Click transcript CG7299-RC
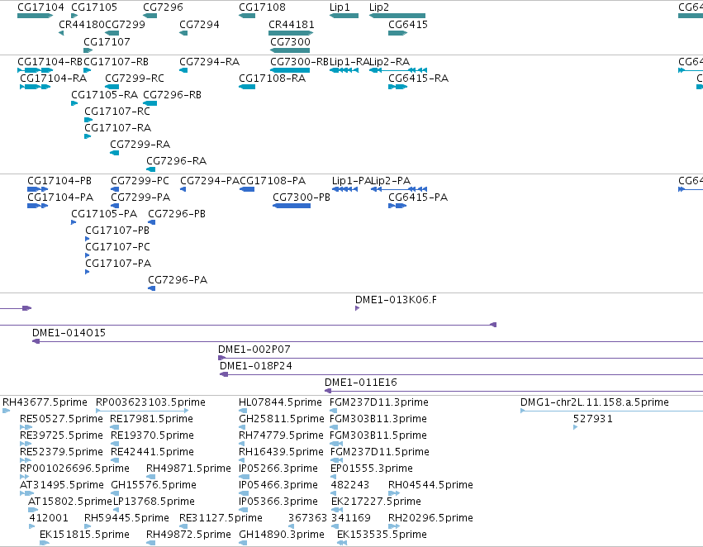 click(112, 87)
